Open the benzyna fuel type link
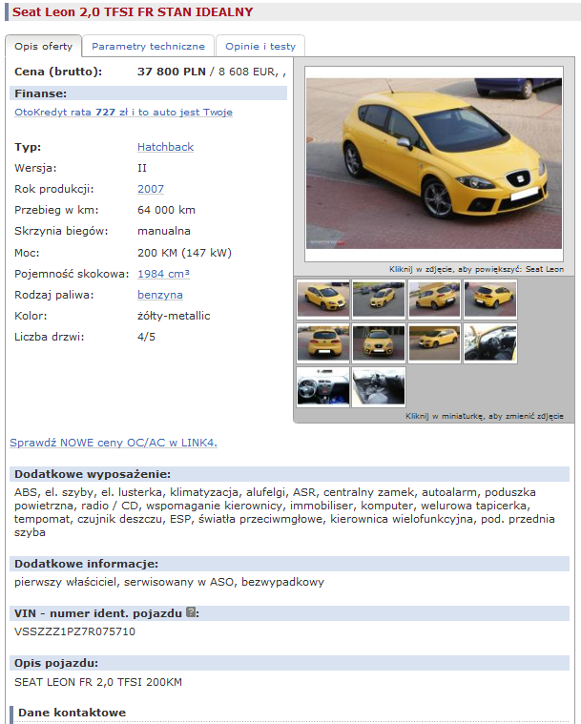Viewport: 581px width, 724px height. coord(160,295)
